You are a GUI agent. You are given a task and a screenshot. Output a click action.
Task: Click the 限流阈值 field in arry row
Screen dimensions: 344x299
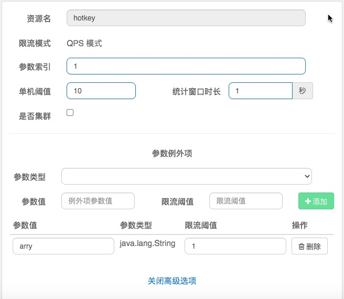point(235,246)
